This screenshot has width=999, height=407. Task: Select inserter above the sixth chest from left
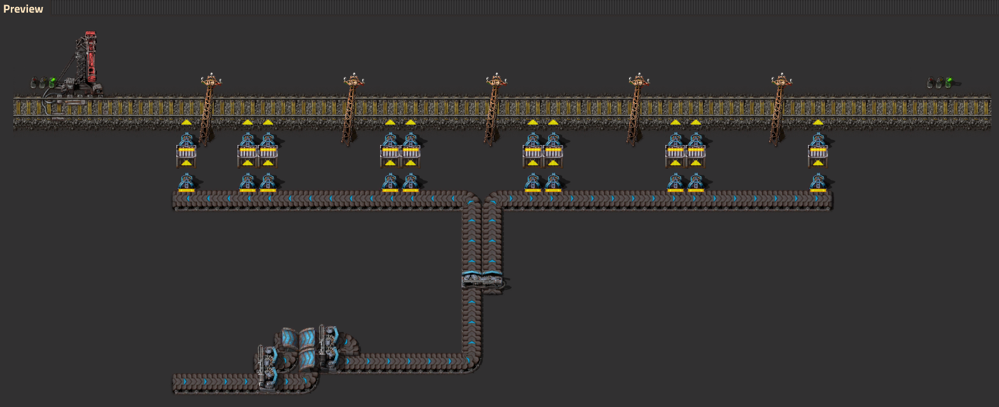tap(532, 138)
